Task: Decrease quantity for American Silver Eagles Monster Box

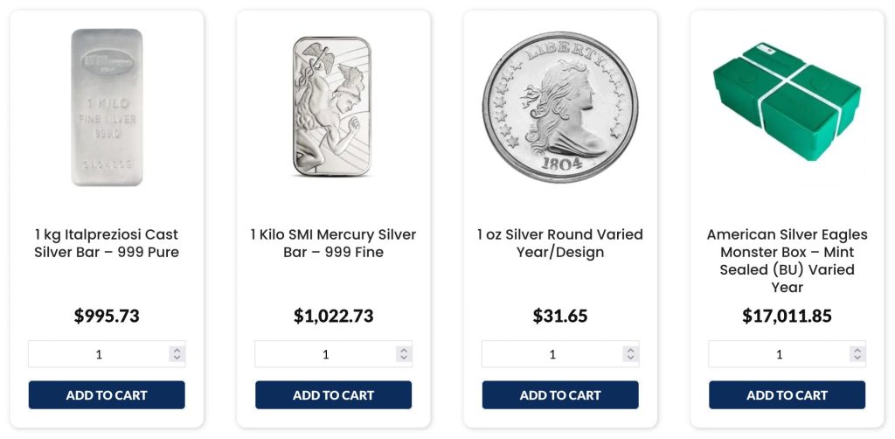Action: click(857, 358)
